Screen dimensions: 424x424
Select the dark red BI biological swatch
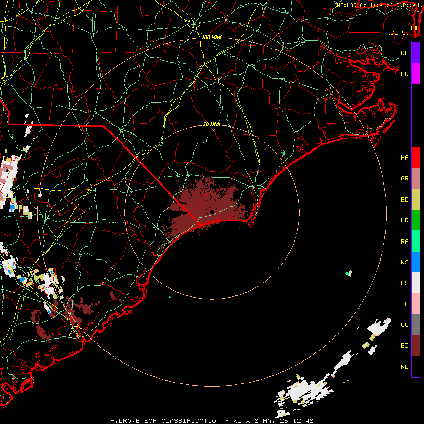click(x=416, y=346)
